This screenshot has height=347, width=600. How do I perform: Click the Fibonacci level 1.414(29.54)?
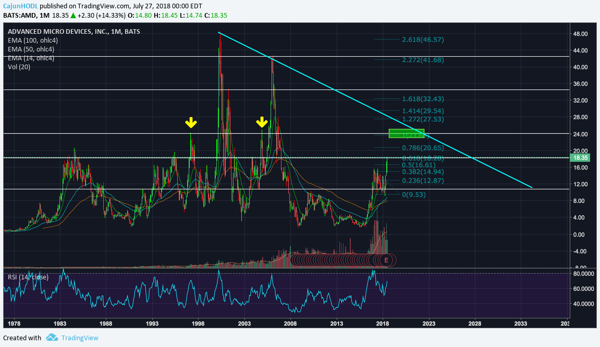[423, 111]
